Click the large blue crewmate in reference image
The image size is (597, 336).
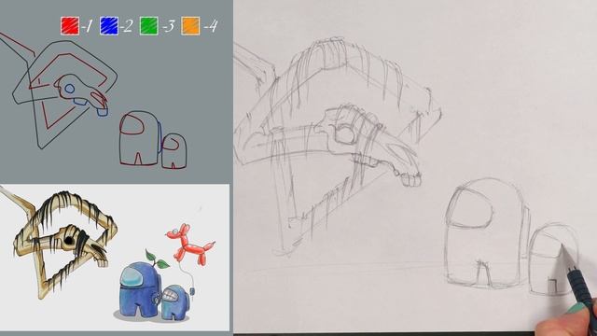click(x=139, y=288)
